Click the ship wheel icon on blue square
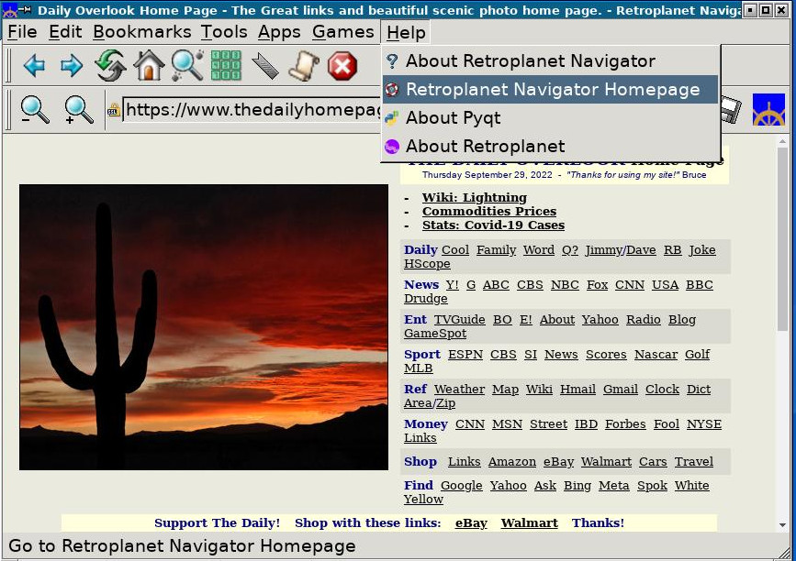Viewport: 796px width, 561px height. click(x=768, y=109)
